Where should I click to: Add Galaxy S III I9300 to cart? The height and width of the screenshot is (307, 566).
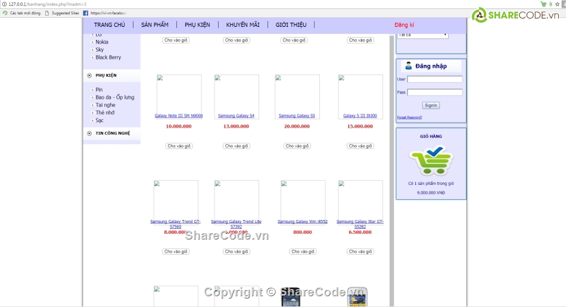[360, 146]
